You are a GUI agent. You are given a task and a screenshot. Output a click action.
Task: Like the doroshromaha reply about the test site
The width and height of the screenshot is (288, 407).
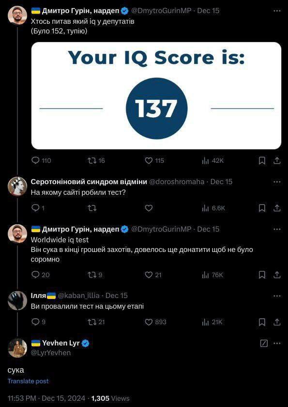[x=149, y=208]
